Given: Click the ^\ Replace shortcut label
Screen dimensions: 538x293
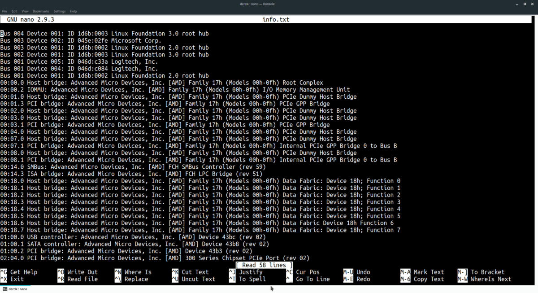Looking at the screenshot, I should (x=131, y=279).
